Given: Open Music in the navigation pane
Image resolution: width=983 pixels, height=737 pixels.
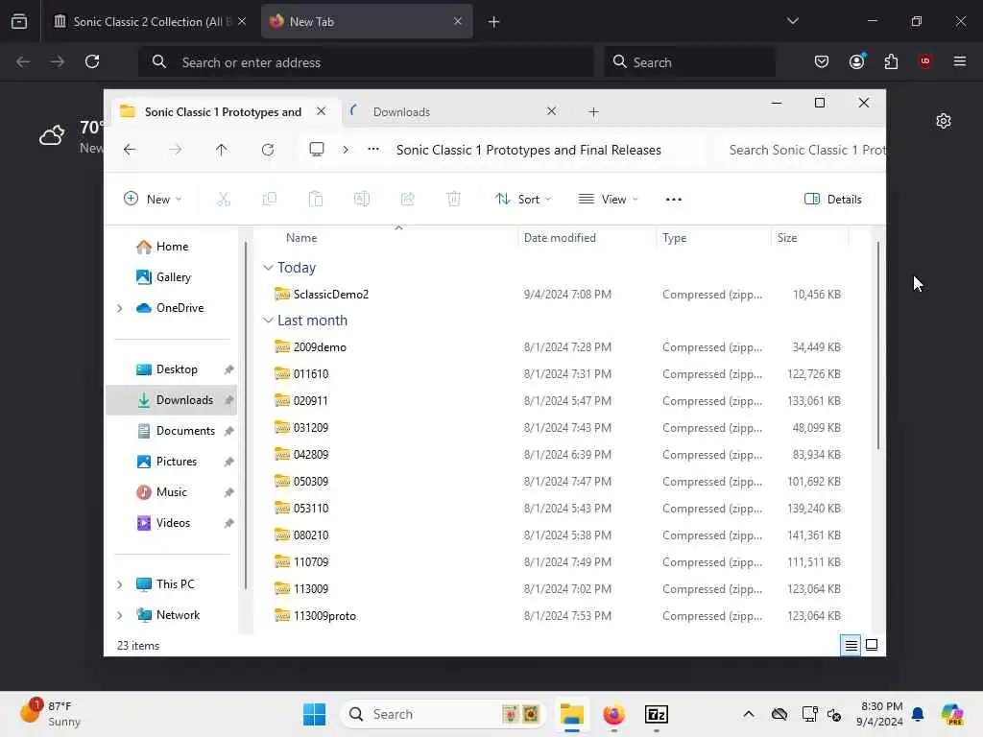Looking at the screenshot, I should point(171,492).
